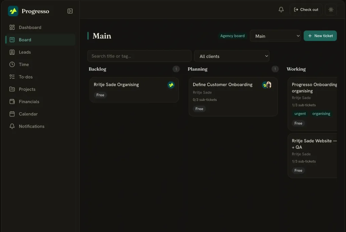Click the sidebar Notifications bell icon
346x232 pixels.
click(x=12, y=126)
